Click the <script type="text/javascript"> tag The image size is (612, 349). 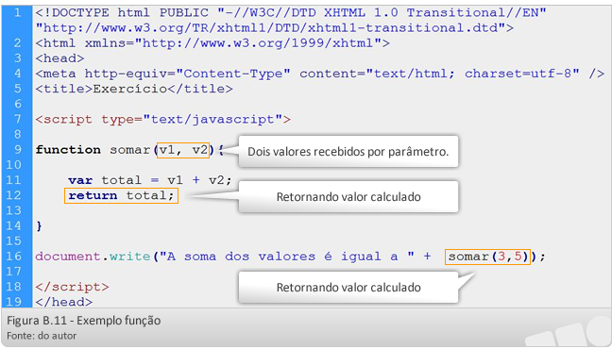point(163,119)
